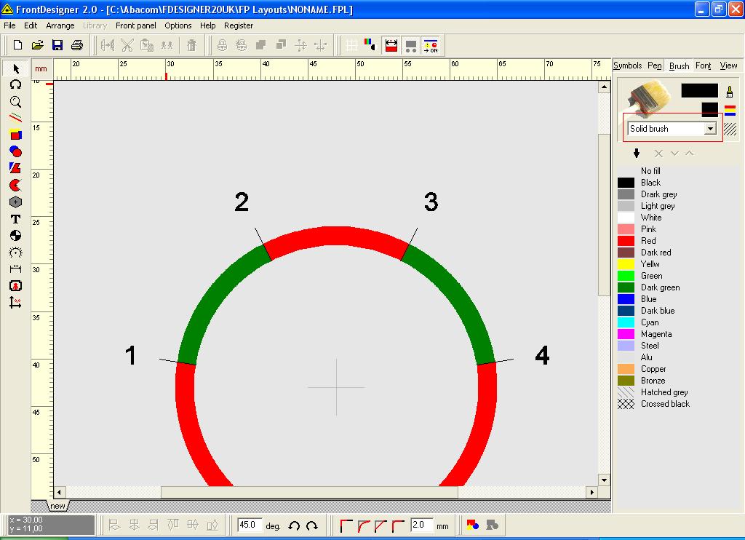Select the arrow pointer tool
The height and width of the screenshot is (540, 745).
(15, 68)
